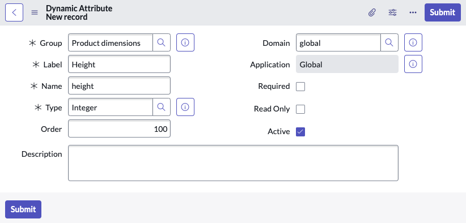Image resolution: width=466 pixels, height=223 pixels.
Task: Click the paperclip attachments icon
Action: (x=372, y=12)
